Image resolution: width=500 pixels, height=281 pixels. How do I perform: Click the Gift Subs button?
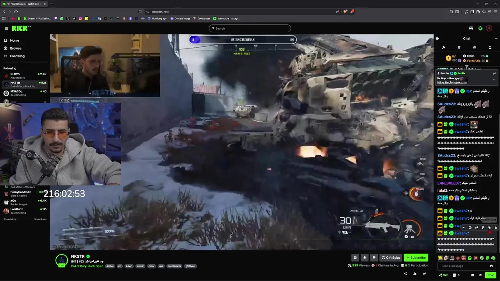coord(391,258)
